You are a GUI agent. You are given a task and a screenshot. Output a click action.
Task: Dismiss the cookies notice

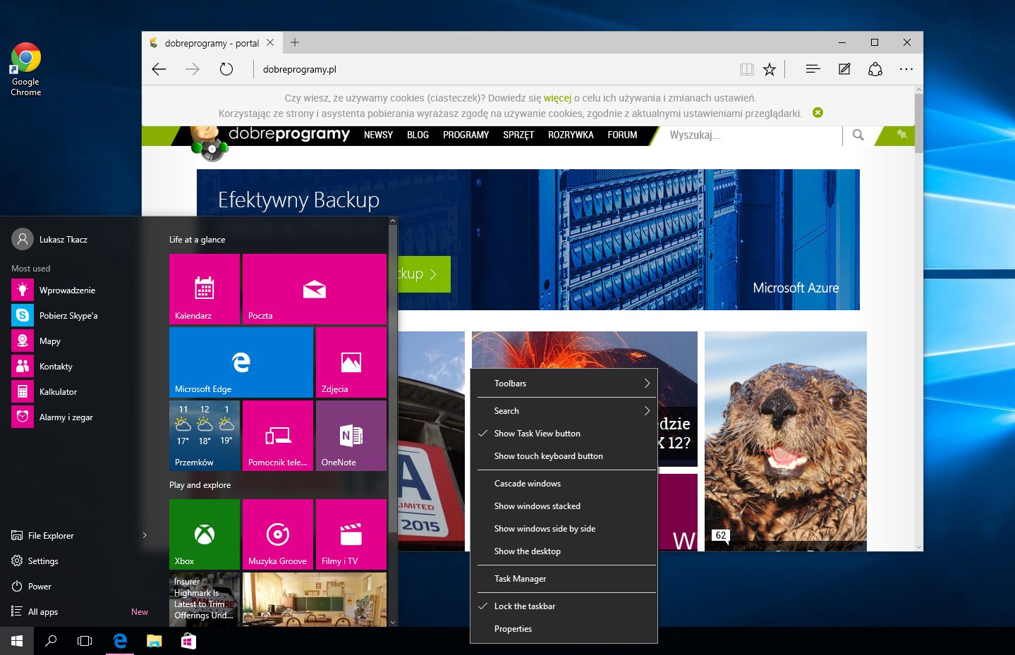818,113
